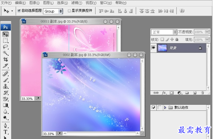Hide the 背景 layer with eye icon
This screenshot has width=213, height=139.
pyautogui.click(x=153, y=48)
